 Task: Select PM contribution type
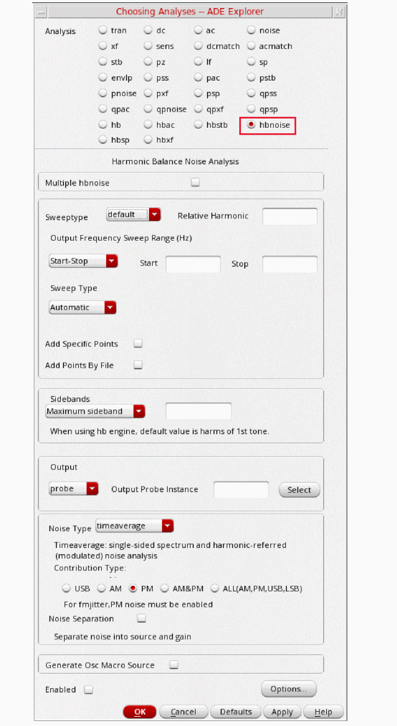pyautogui.click(x=133, y=588)
